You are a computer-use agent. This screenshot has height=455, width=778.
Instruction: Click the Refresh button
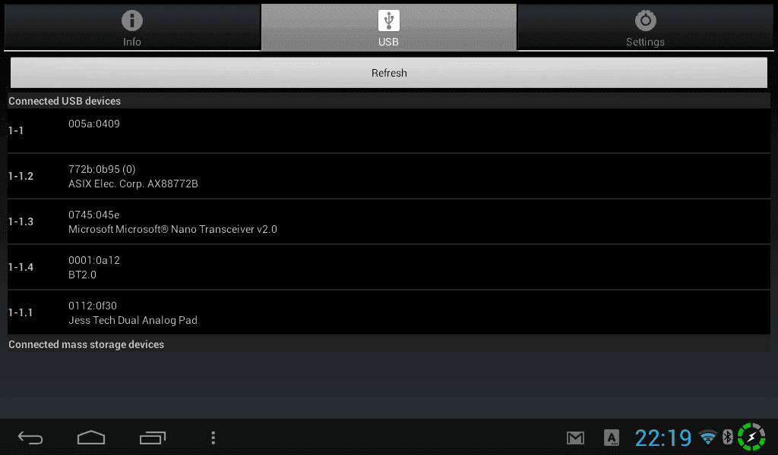(389, 73)
